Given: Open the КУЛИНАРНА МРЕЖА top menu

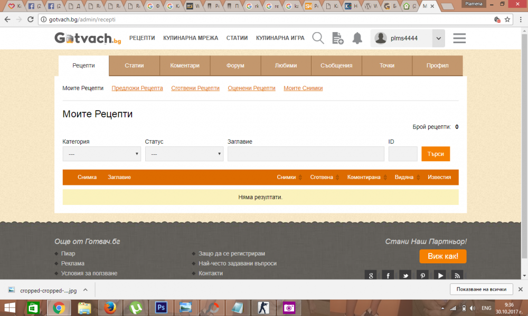Looking at the screenshot, I should [x=191, y=38].
